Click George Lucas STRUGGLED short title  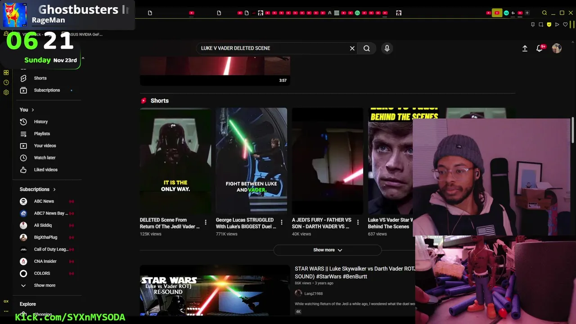coord(246,223)
